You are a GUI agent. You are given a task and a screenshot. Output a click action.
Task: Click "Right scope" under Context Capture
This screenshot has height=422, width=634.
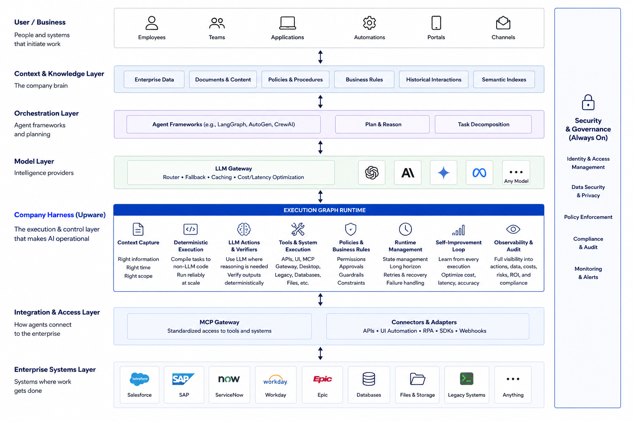coord(138,276)
